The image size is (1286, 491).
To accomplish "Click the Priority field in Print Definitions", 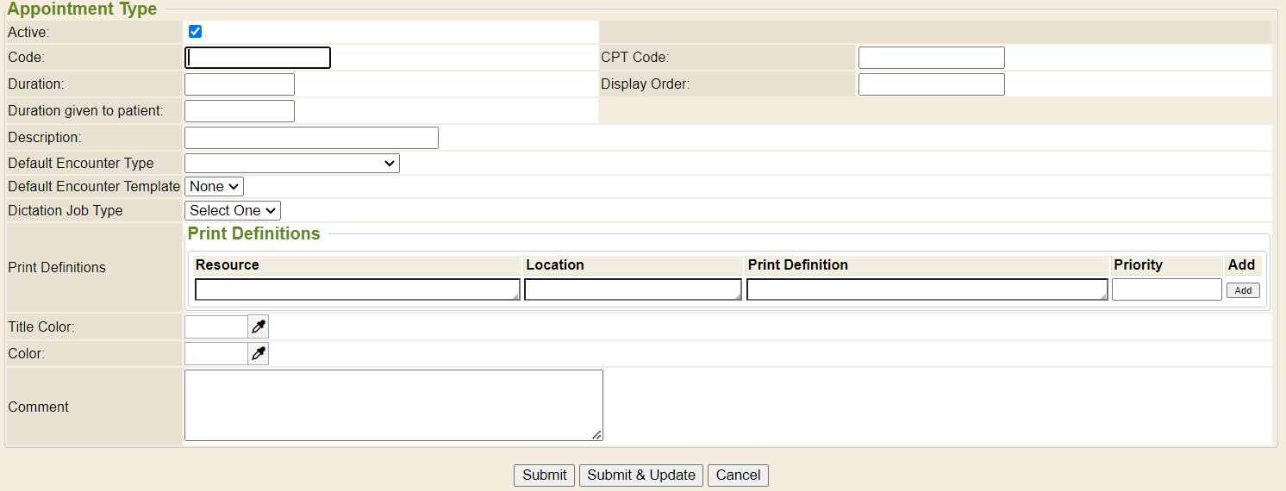I will [x=1166, y=289].
